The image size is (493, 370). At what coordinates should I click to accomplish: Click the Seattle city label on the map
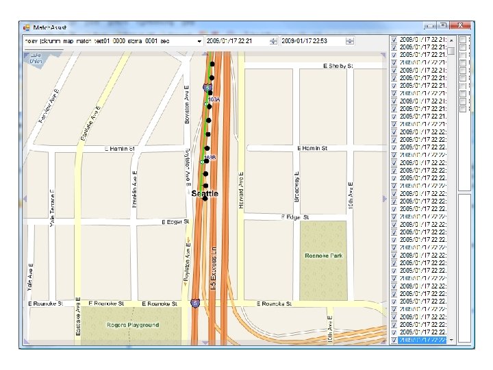[x=205, y=193]
